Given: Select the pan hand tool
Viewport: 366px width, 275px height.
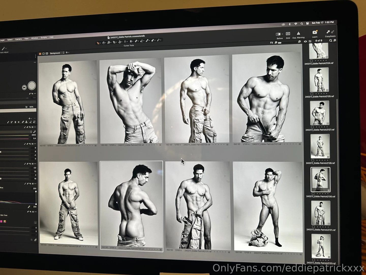Looking at the screenshot, I should tap(103, 43).
